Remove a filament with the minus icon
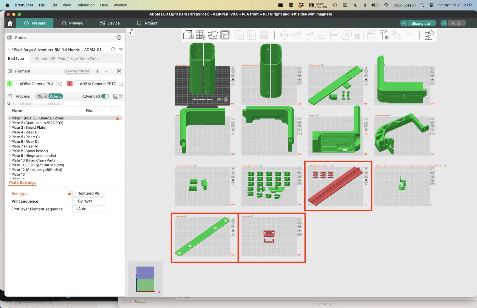The width and height of the screenshot is (477, 308). pos(106,71)
